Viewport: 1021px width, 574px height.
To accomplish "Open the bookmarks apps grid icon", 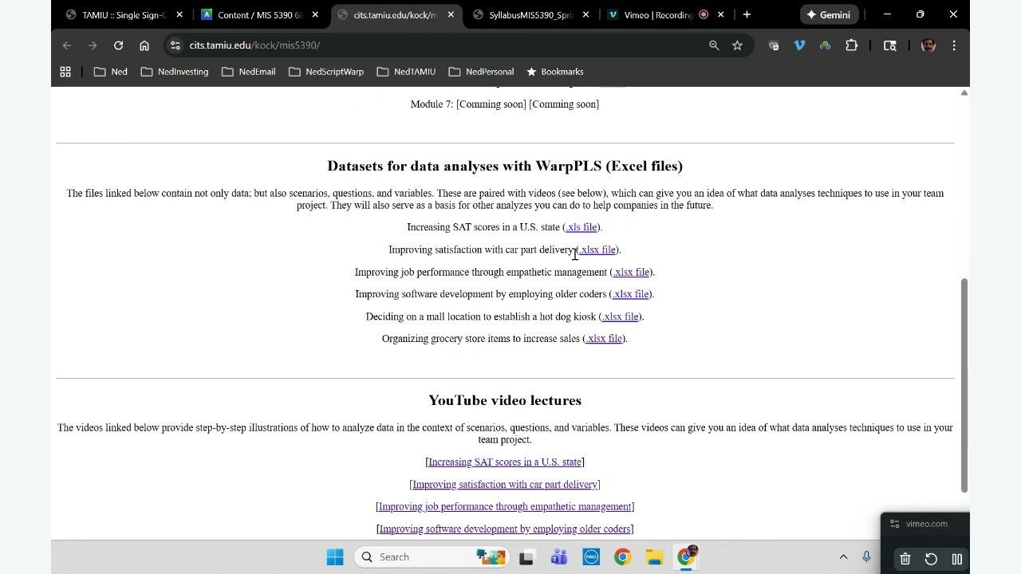I will click(x=65, y=72).
